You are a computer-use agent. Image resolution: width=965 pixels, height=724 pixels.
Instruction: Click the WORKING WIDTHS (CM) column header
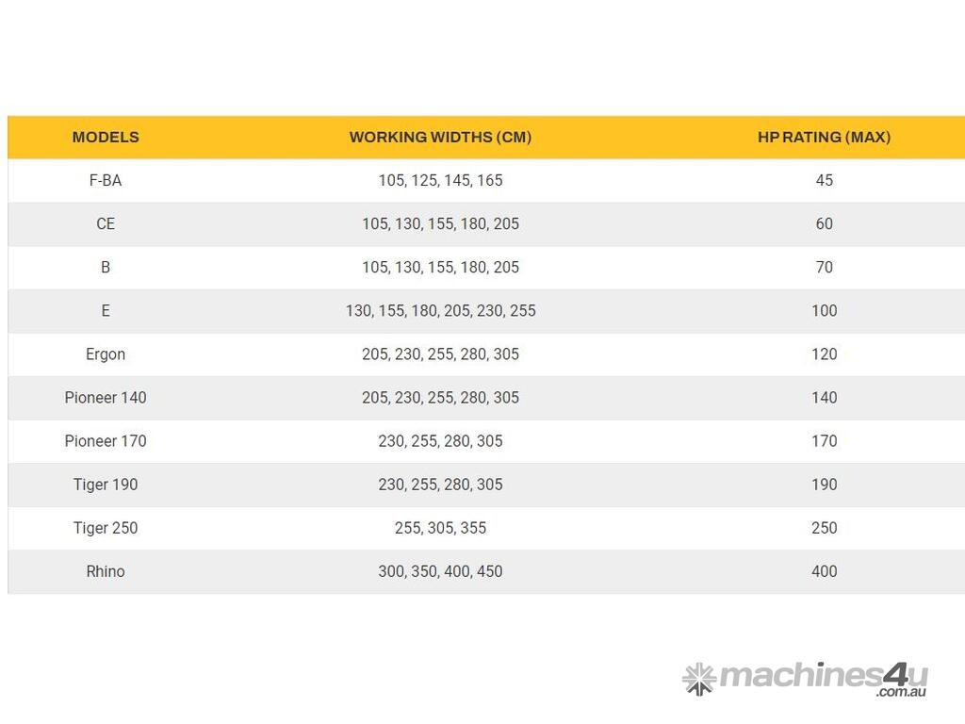pyautogui.click(x=440, y=137)
